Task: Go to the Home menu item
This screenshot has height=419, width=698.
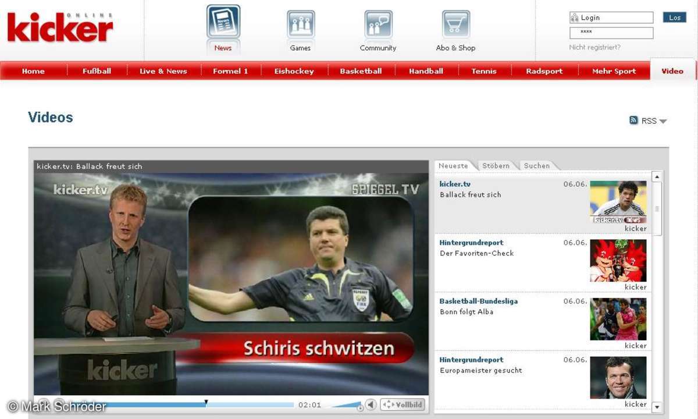Action: pos(33,71)
